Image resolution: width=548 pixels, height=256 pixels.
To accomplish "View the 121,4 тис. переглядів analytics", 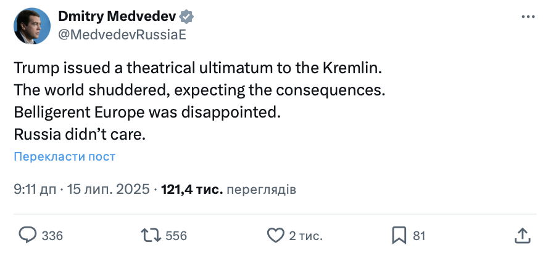I will point(228,189).
